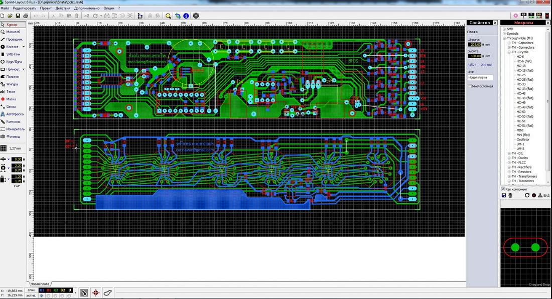Collapse the TH - Crytals tree node
The height and width of the screenshot is (299, 552).
tap(508, 52)
